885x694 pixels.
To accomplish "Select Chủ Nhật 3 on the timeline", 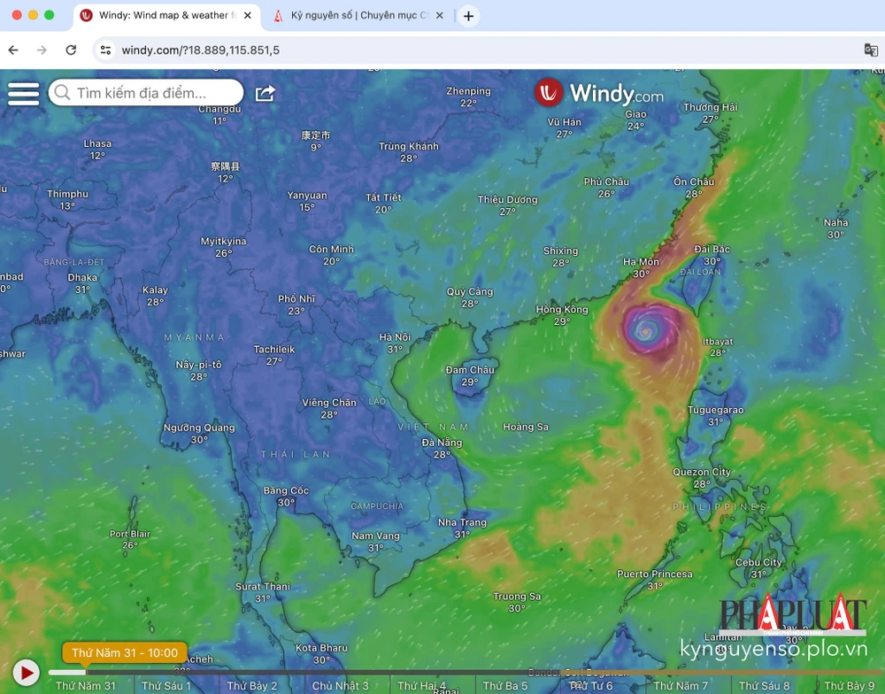I will pyautogui.click(x=341, y=685).
